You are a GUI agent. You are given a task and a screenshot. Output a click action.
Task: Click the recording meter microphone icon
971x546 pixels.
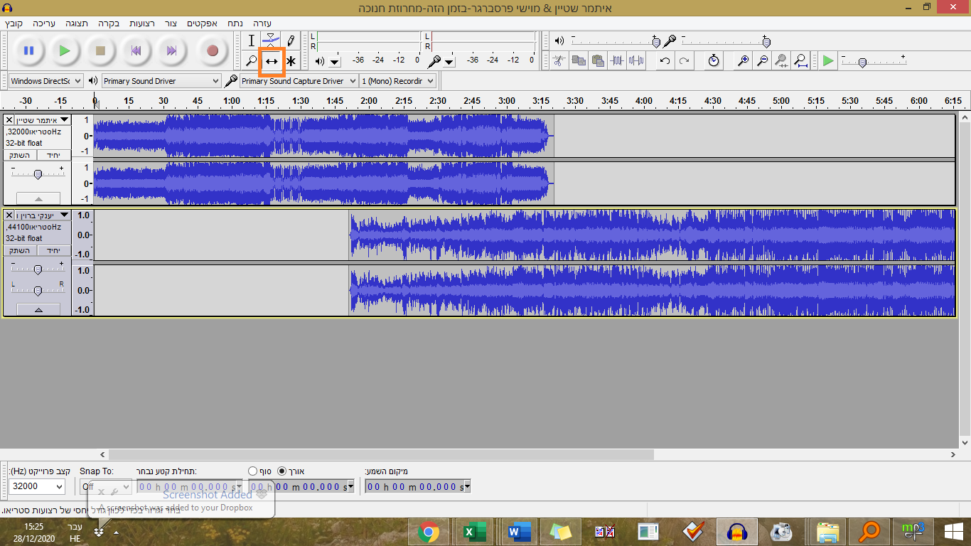click(x=433, y=60)
